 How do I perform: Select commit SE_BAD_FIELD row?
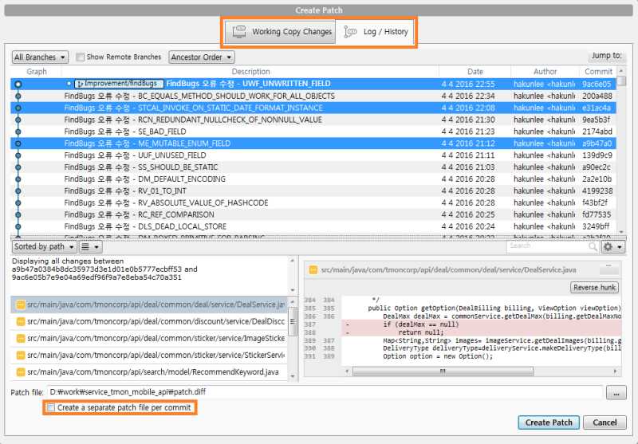pyautogui.click(x=313, y=132)
